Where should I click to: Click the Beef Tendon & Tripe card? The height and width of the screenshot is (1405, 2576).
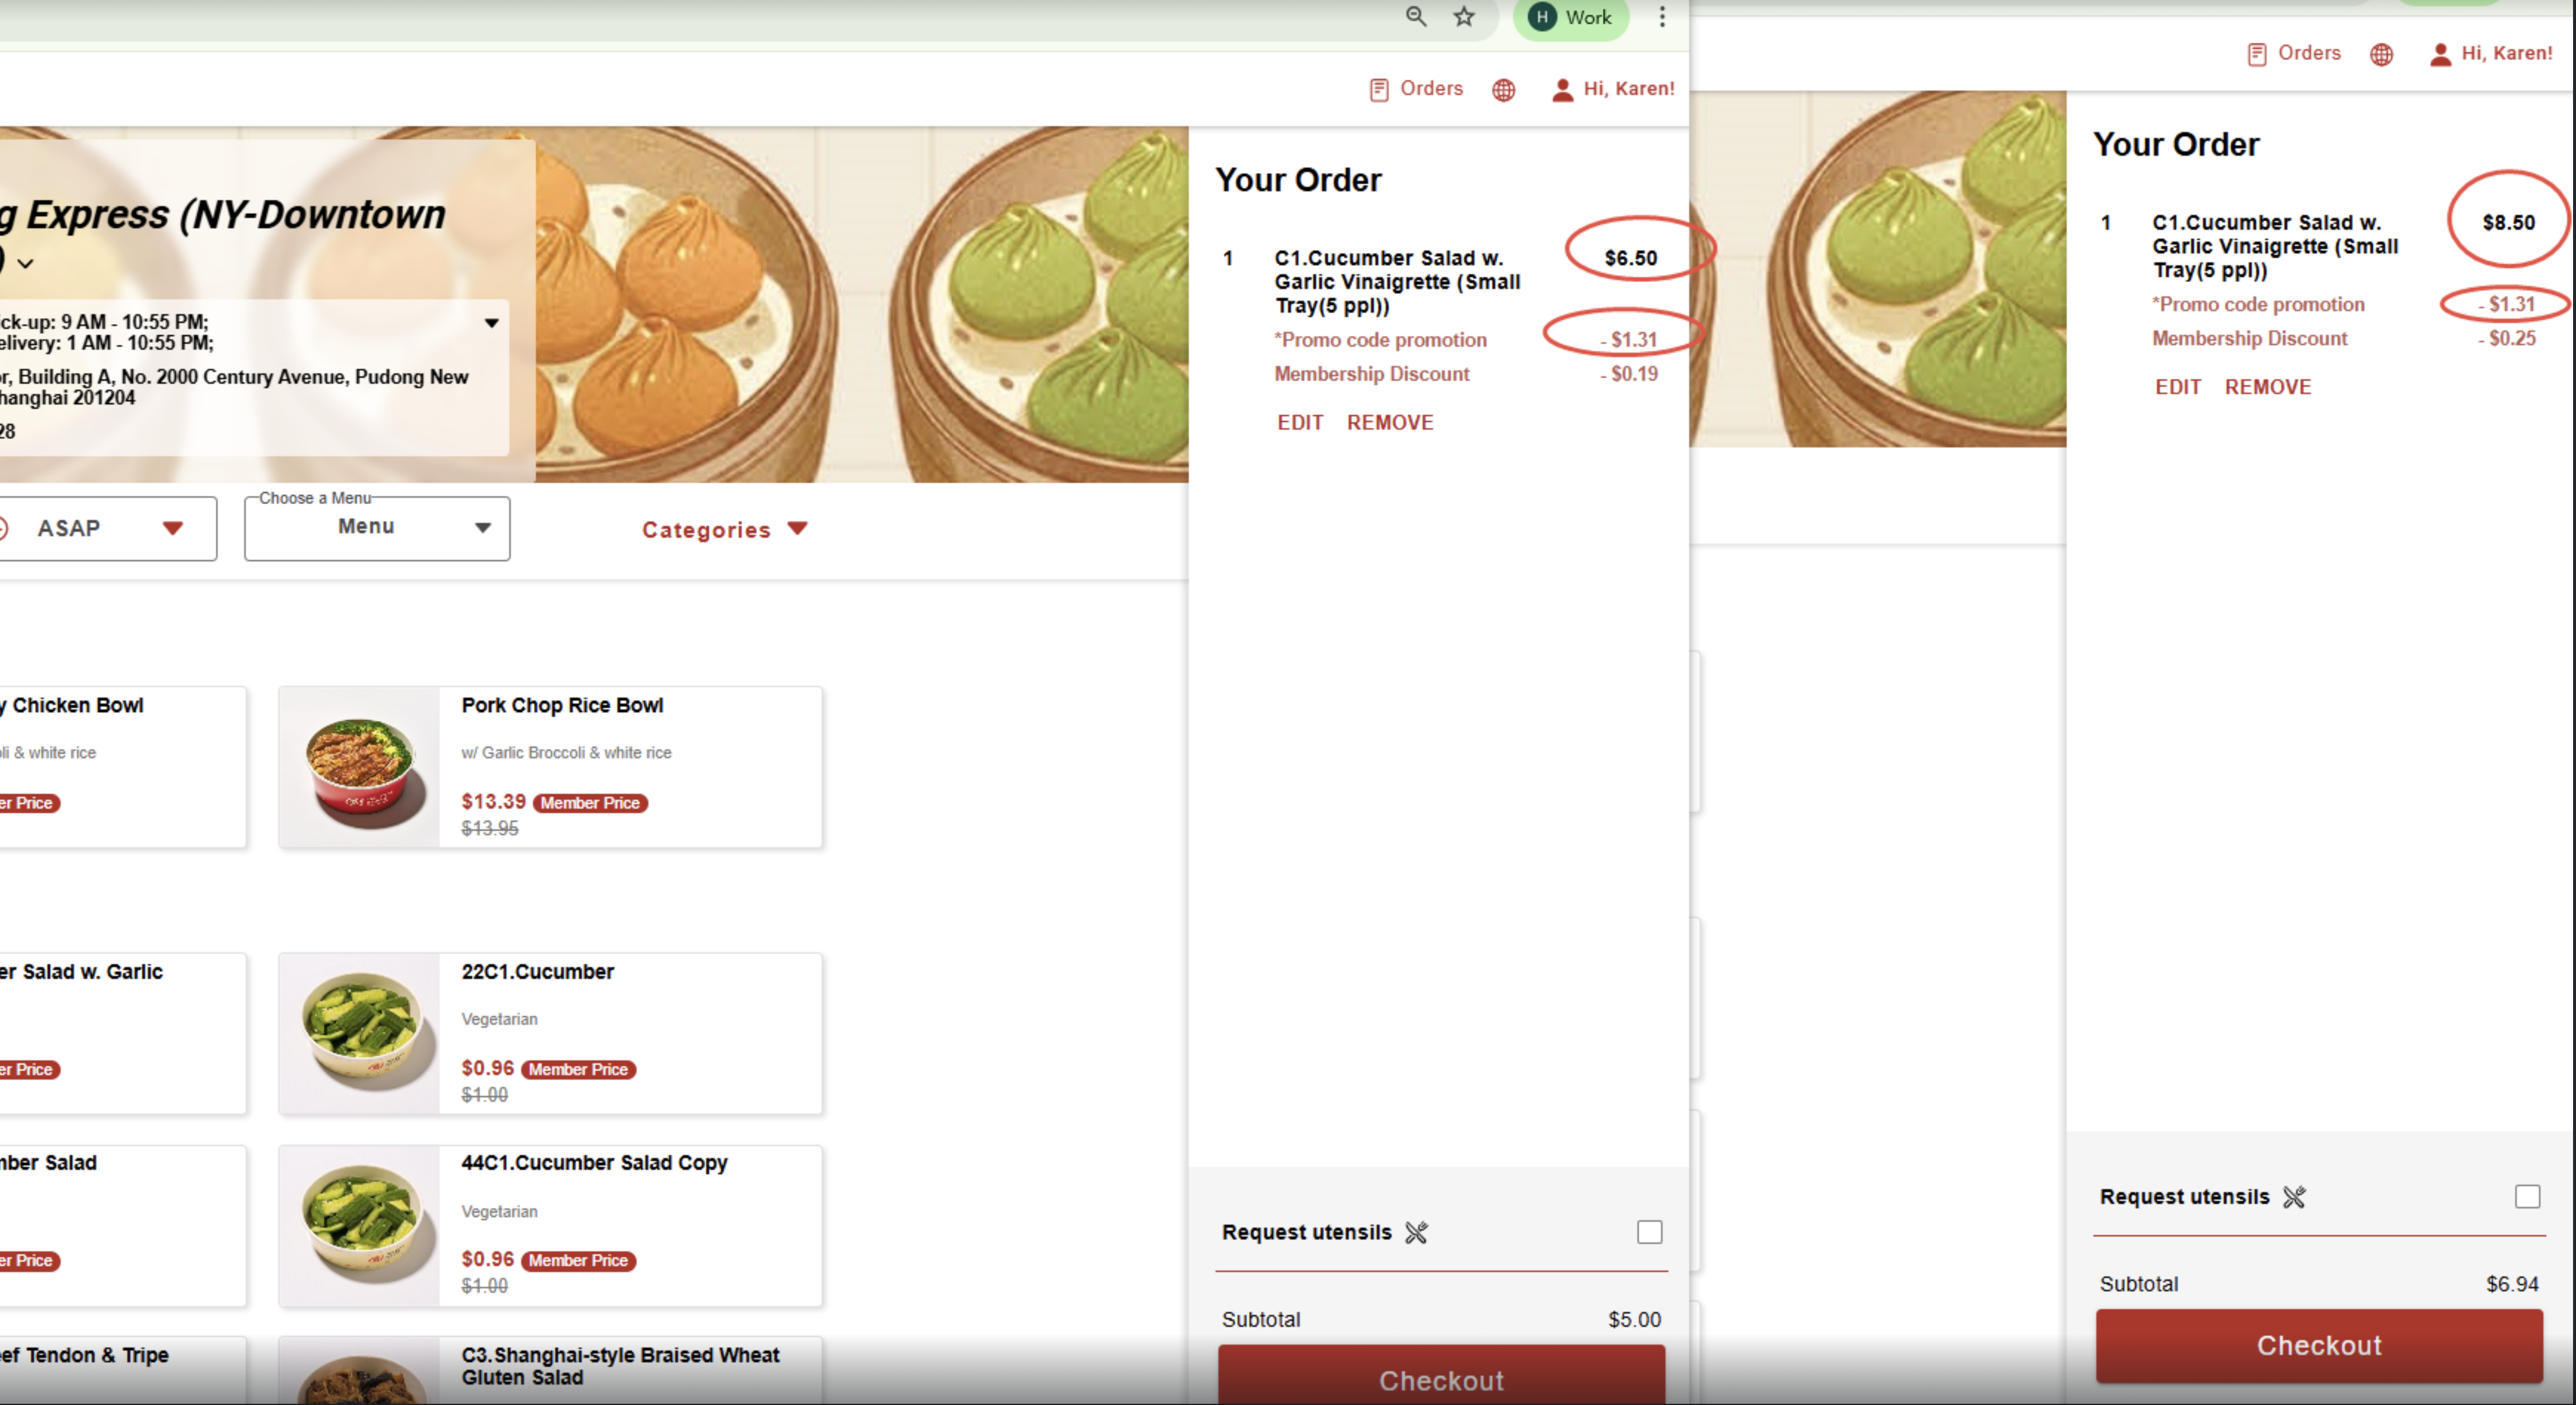[123, 1370]
